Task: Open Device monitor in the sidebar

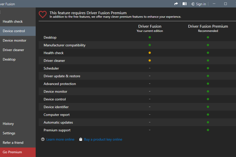Action: (x=18, y=40)
